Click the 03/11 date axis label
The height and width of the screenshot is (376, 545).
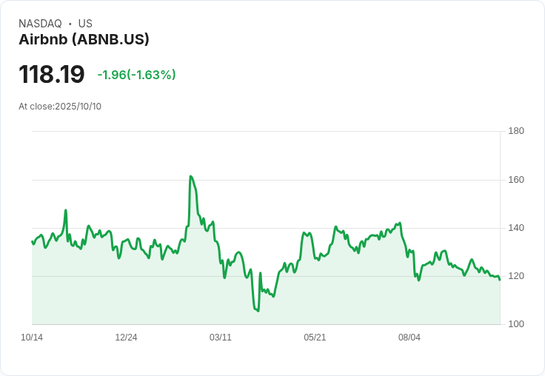click(x=221, y=338)
